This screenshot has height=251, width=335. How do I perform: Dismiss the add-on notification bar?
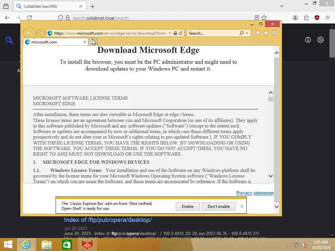tap(242, 206)
